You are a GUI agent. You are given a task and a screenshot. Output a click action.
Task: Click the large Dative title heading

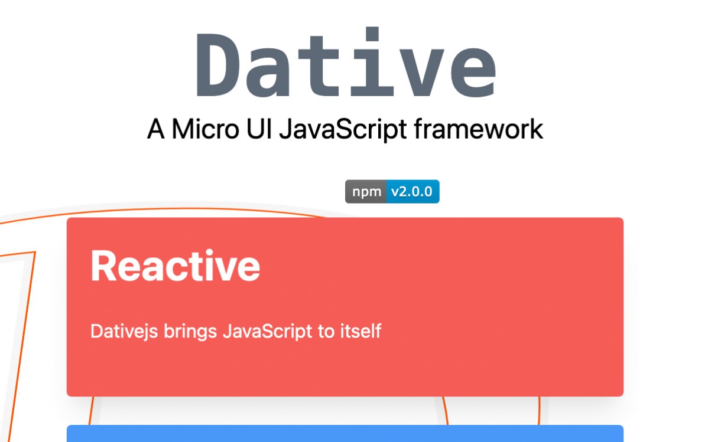tap(345, 63)
